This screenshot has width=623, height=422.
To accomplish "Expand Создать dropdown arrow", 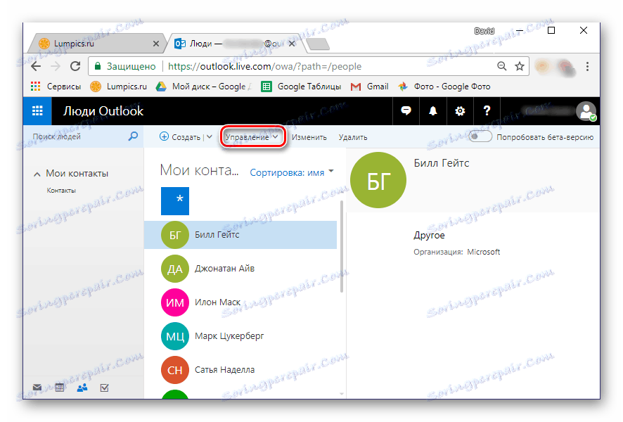I will pos(210,136).
